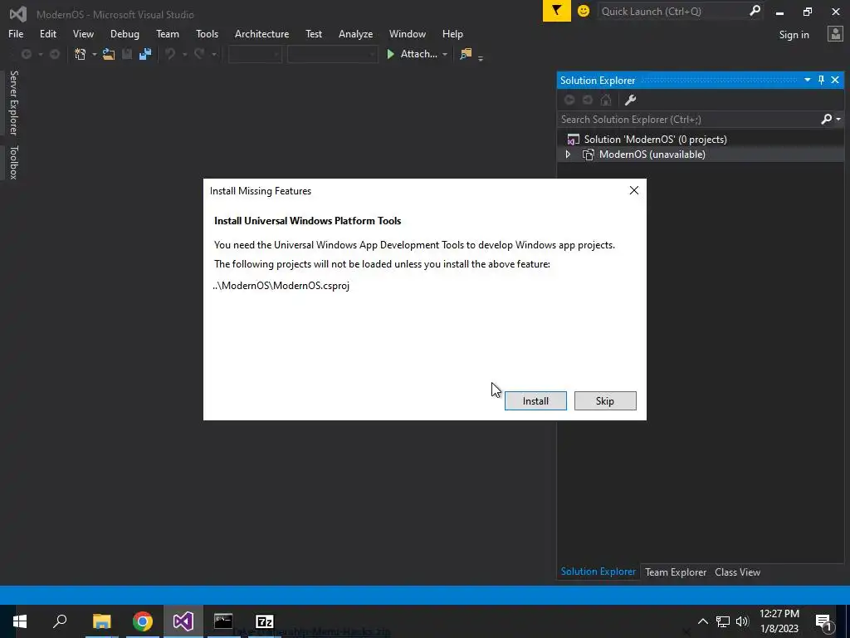Click the Navigate Backward toolbar icon

(26, 54)
